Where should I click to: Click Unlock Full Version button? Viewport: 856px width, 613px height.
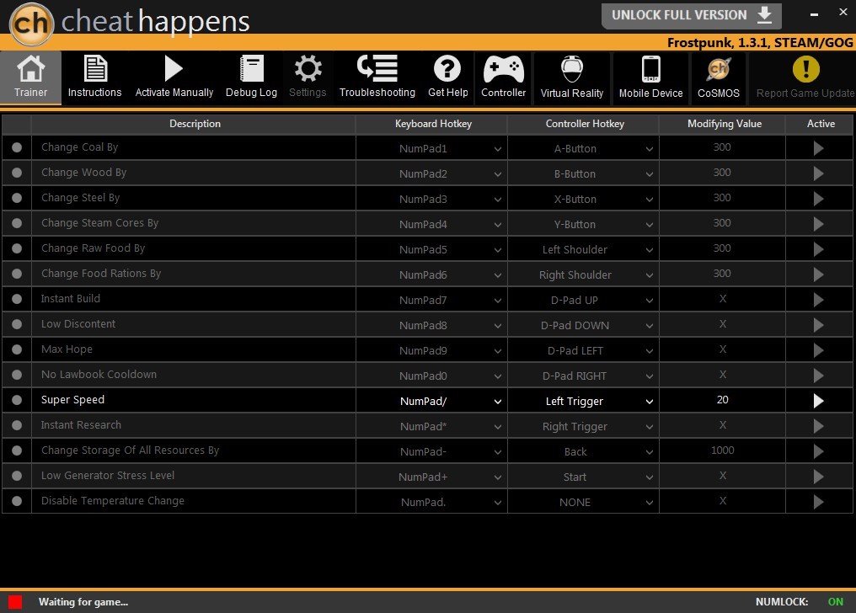pyautogui.click(x=691, y=15)
